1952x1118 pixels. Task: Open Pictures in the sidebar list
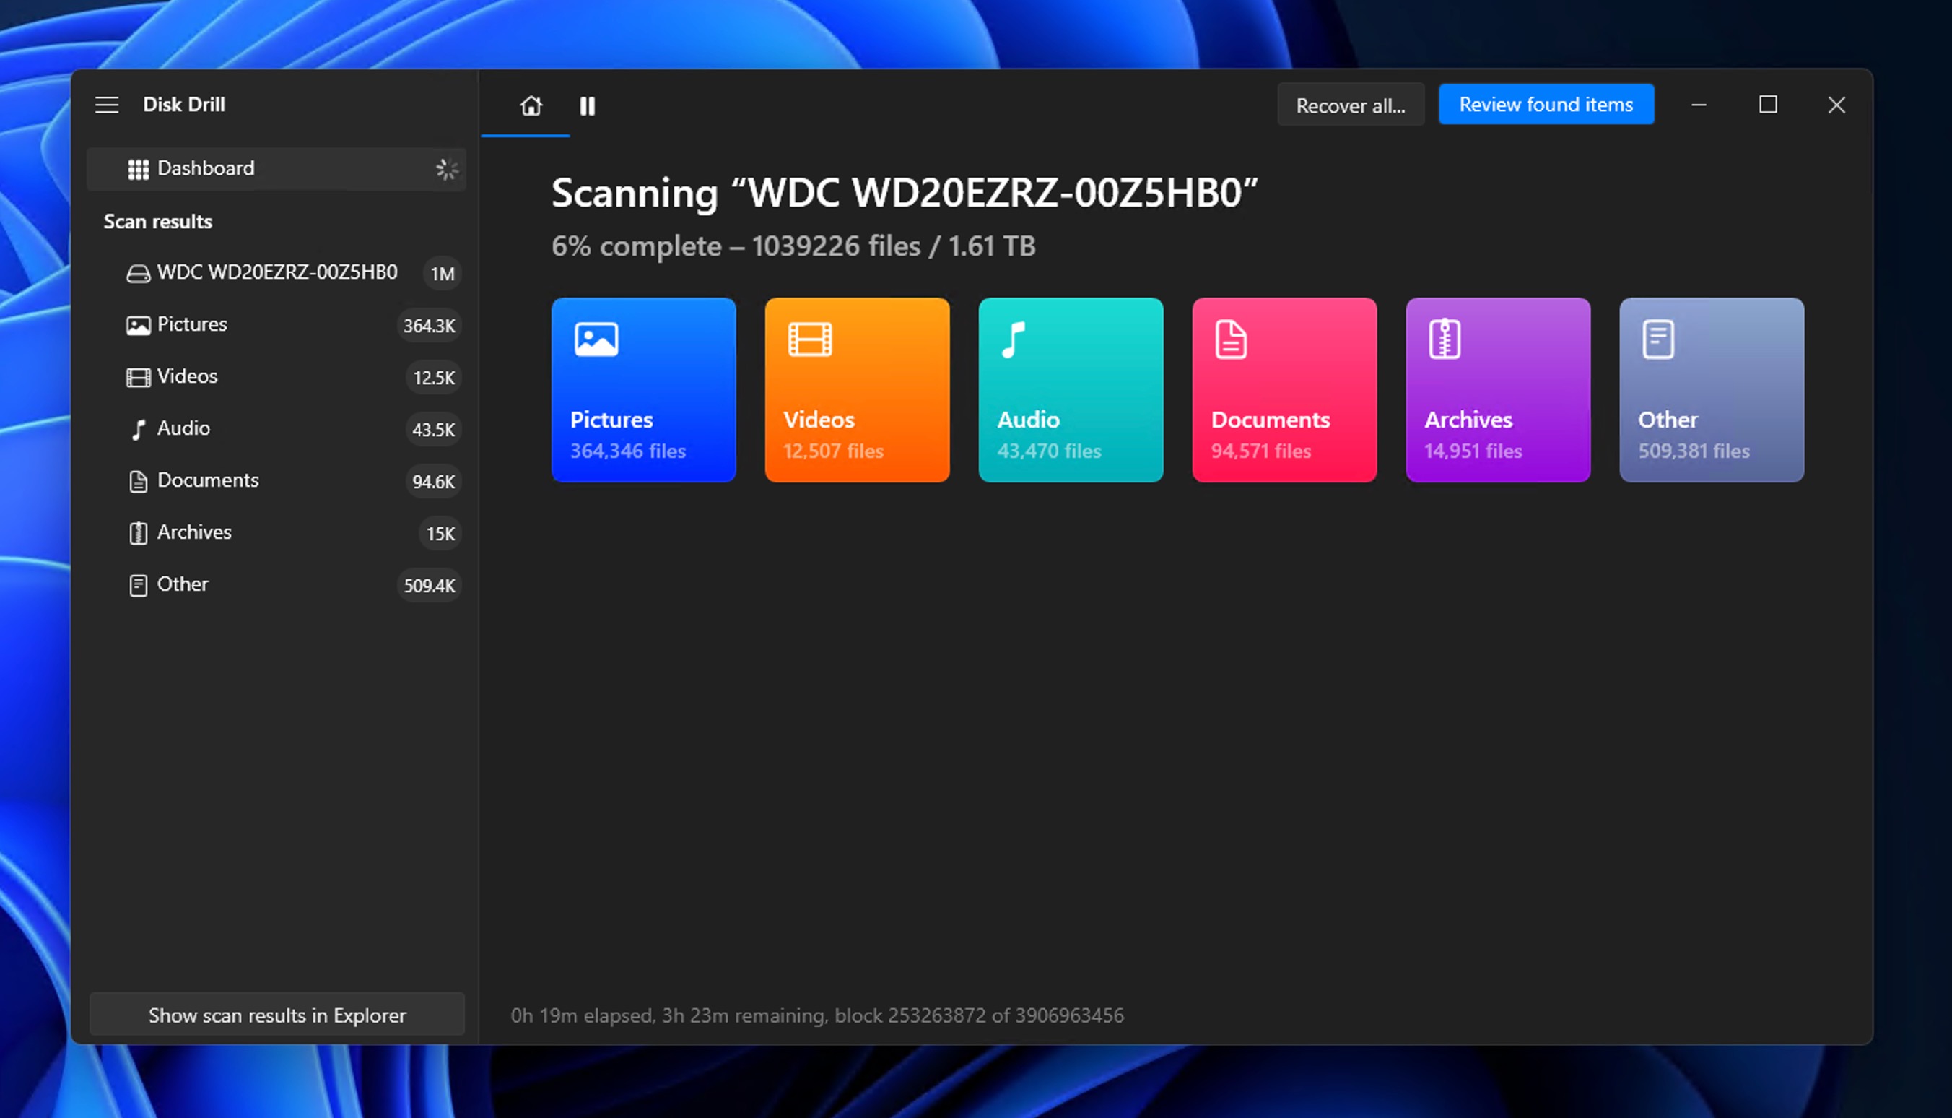[x=276, y=325]
